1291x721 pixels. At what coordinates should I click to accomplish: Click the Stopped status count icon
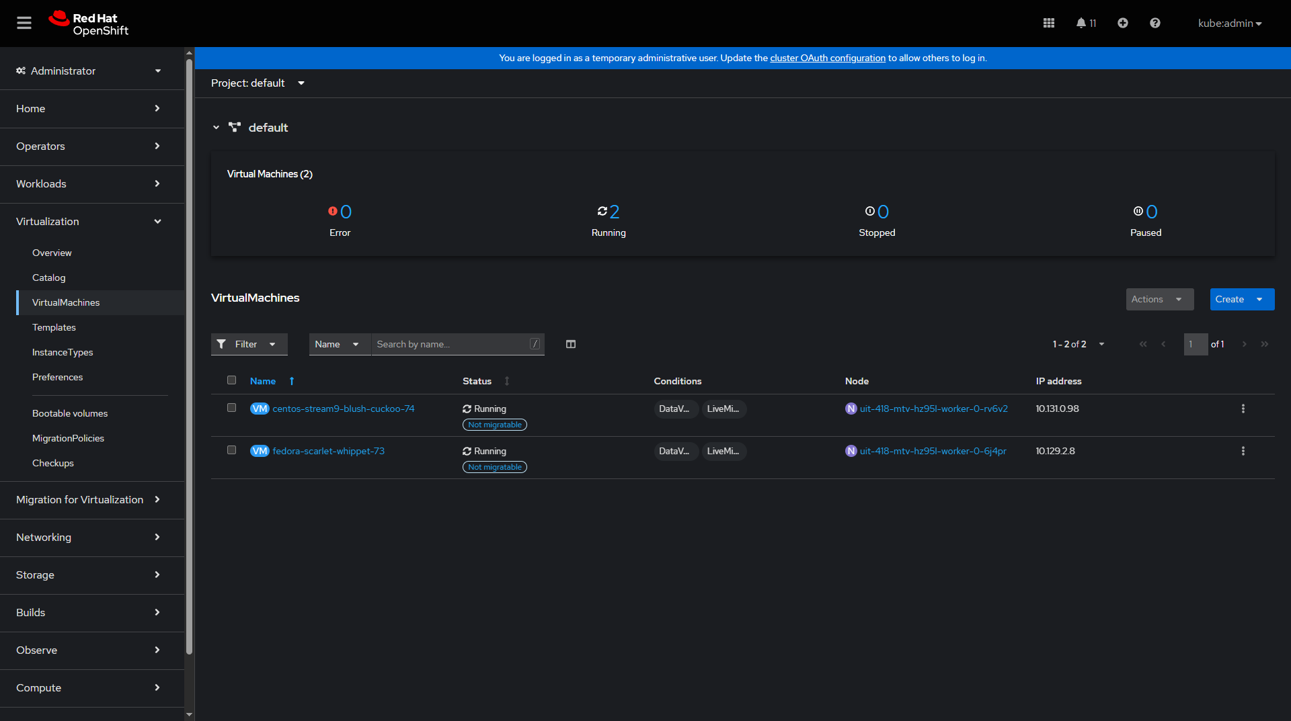(870, 211)
